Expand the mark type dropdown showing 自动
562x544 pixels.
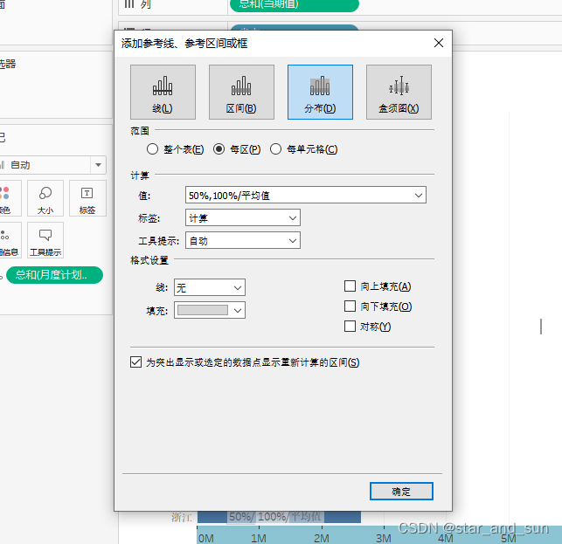(52, 165)
